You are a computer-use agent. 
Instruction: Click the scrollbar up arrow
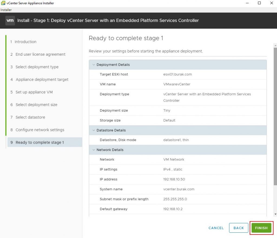[x=275, y=45]
